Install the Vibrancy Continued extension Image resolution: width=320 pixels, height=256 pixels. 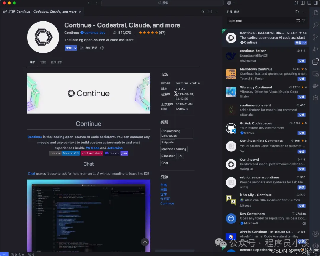pos(302,97)
